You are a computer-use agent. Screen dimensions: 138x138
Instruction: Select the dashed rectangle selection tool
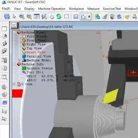(x=67, y=16)
